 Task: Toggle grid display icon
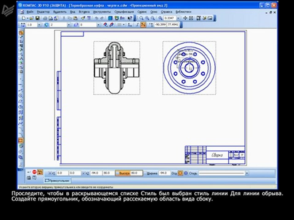[x=119, y=25]
